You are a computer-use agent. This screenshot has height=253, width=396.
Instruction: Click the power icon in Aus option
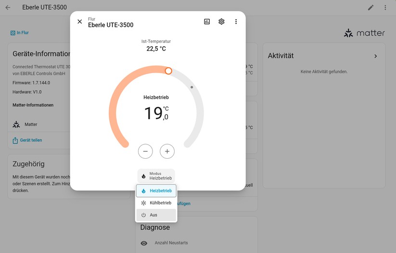point(143,215)
